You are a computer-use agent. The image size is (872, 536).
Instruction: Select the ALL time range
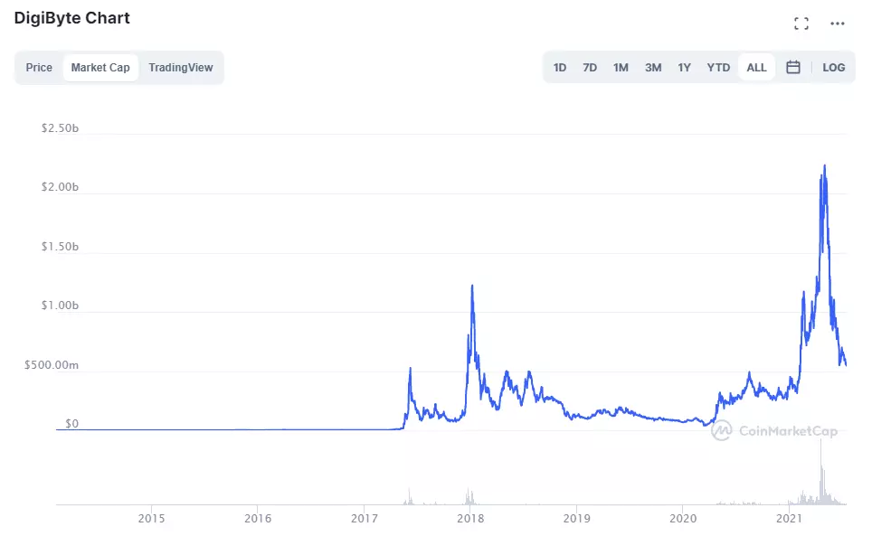pyautogui.click(x=756, y=67)
